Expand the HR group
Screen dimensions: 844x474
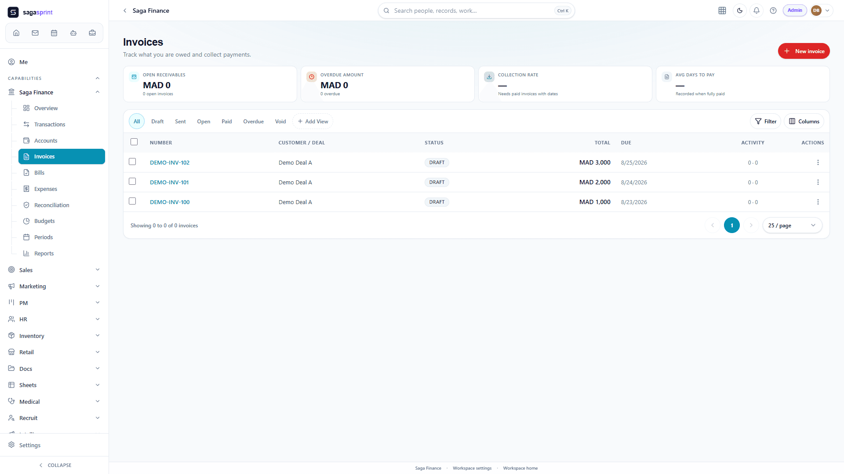click(x=98, y=319)
